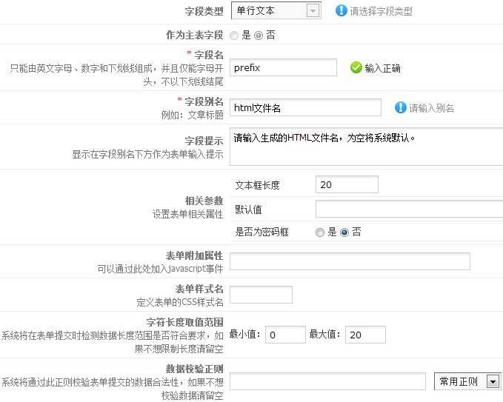Click the blue info icon beside 请输入别名

(x=400, y=107)
